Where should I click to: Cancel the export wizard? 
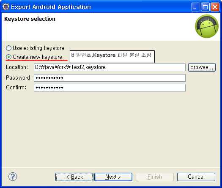point(196,177)
